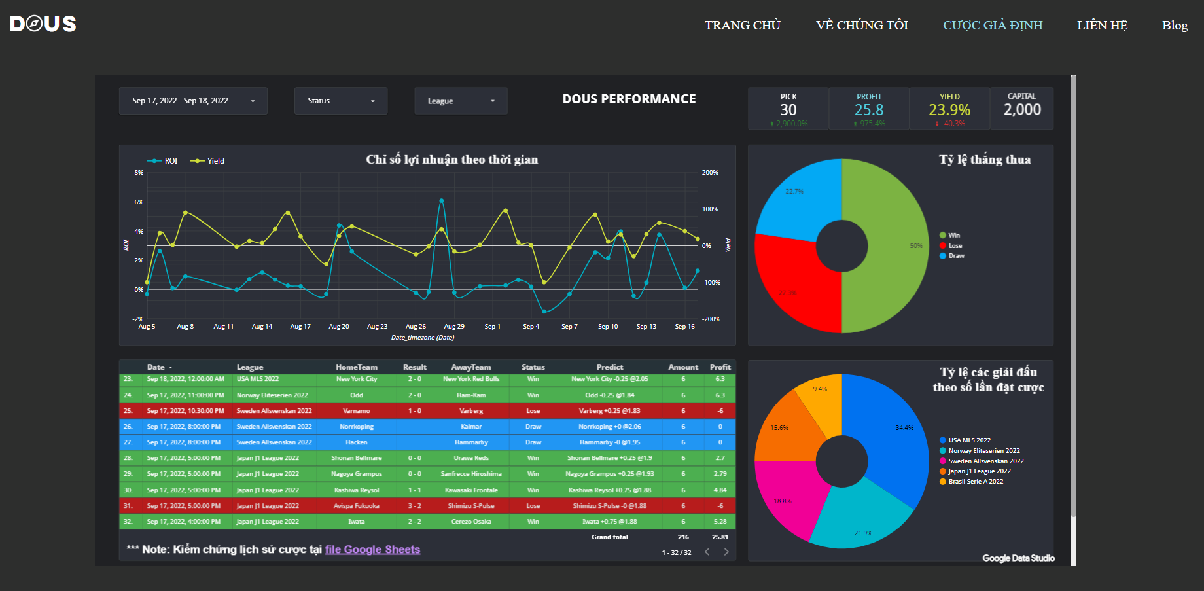Click the Yield line chart legend entry
The width and height of the screenshot is (1204, 591).
207,160
